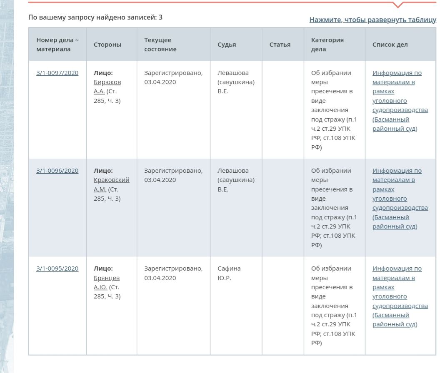This screenshot has height=373, width=440.
Task: Click case category text in 0095 row
Action: 334,306
